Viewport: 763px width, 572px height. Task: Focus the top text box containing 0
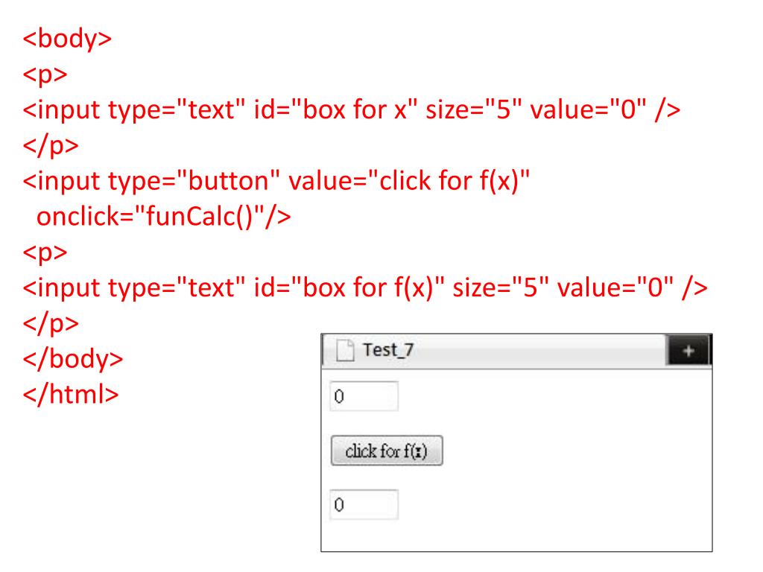pos(364,397)
